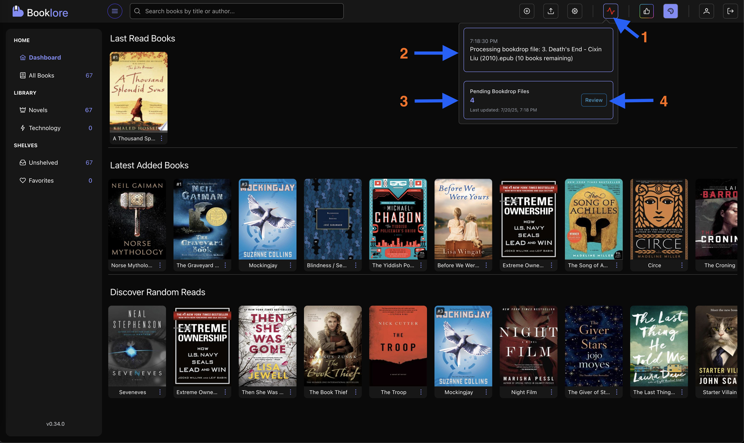Click the logout icon
This screenshot has height=443, width=744.
(731, 11)
